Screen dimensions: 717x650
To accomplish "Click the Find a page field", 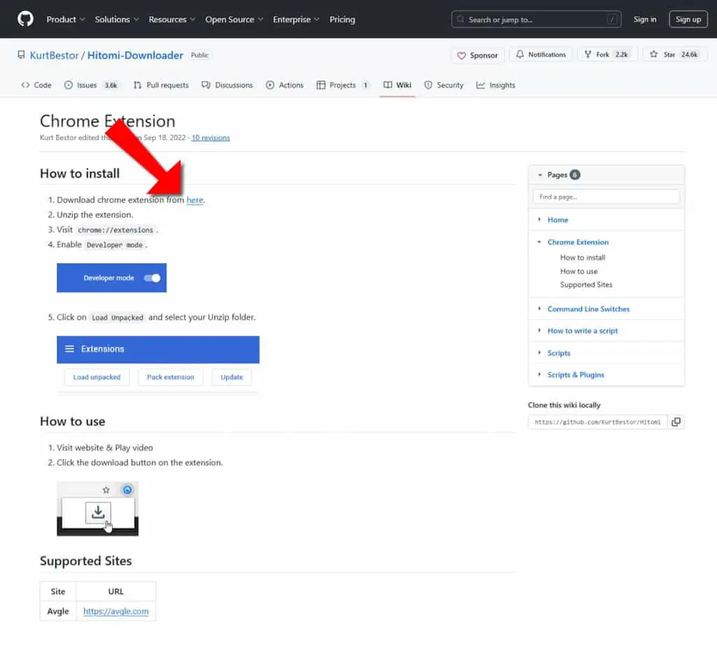I will tap(606, 197).
